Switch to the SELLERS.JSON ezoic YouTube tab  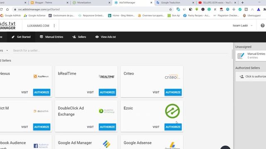217,2
